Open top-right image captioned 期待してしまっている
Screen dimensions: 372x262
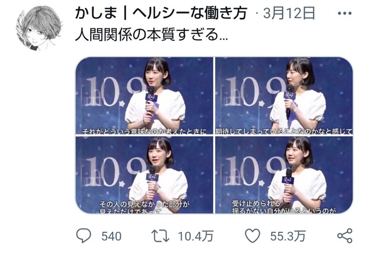(284, 95)
